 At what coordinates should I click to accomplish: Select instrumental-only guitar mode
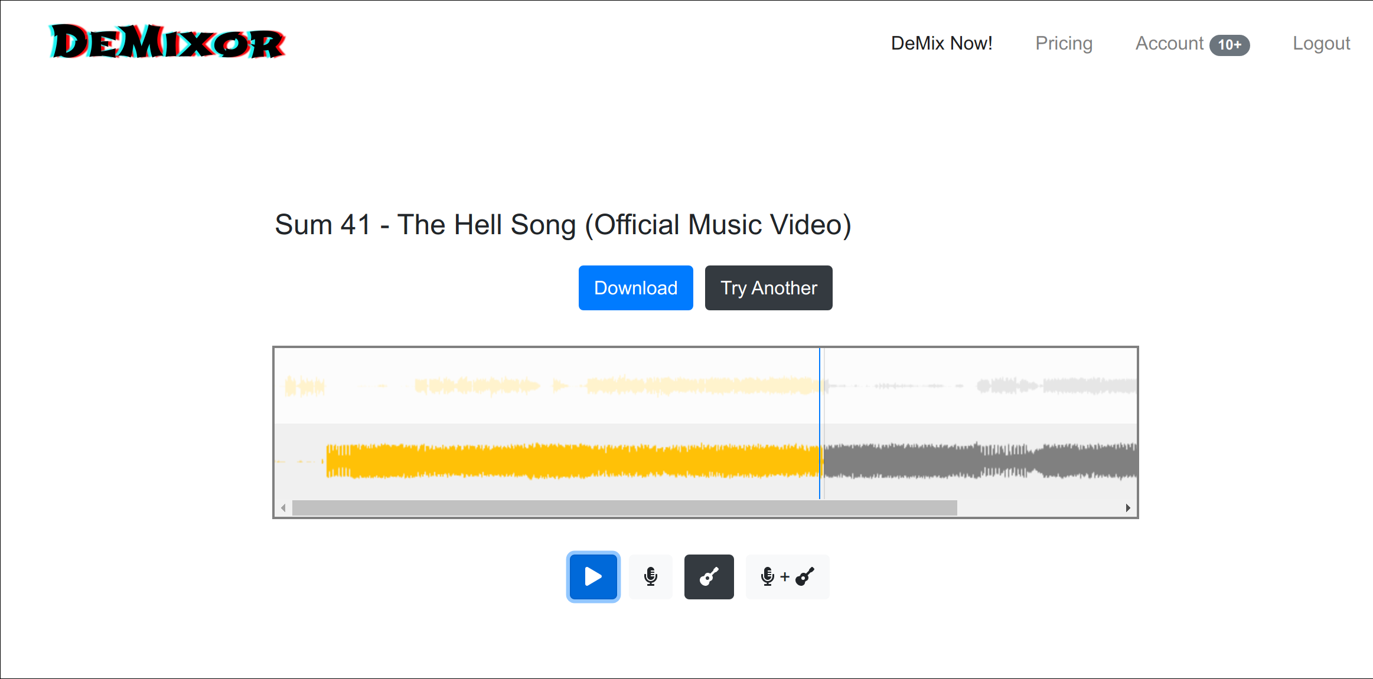pos(709,576)
